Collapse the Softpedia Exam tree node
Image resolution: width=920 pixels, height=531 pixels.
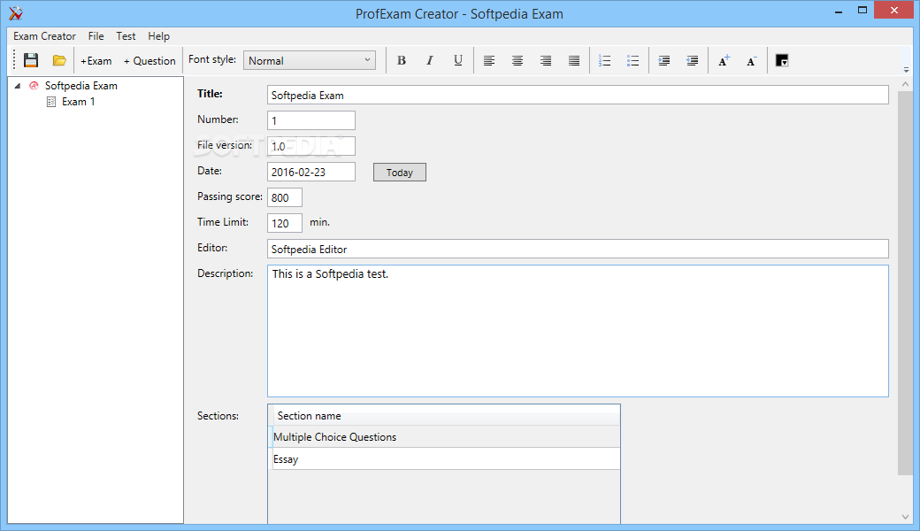[18, 86]
